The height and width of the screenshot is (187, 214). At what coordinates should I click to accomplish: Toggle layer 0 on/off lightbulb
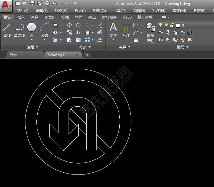tap(160, 25)
